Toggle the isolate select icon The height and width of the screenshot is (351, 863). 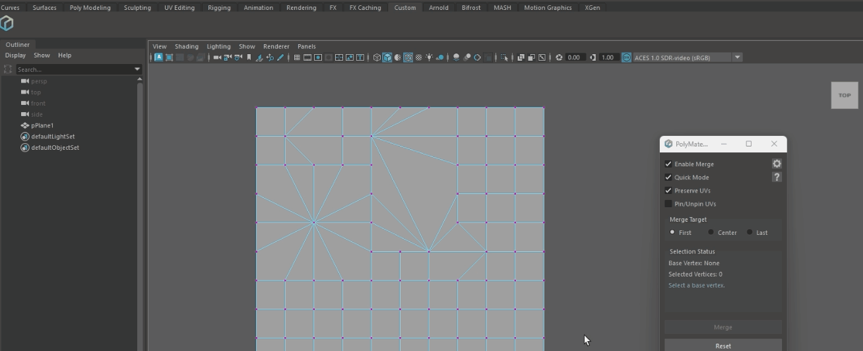[x=503, y=57]
